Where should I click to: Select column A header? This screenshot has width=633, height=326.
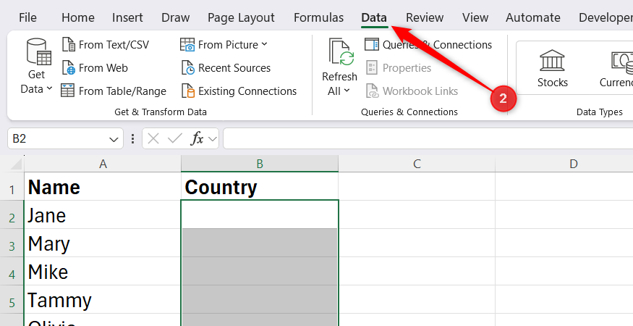point(103,164)
